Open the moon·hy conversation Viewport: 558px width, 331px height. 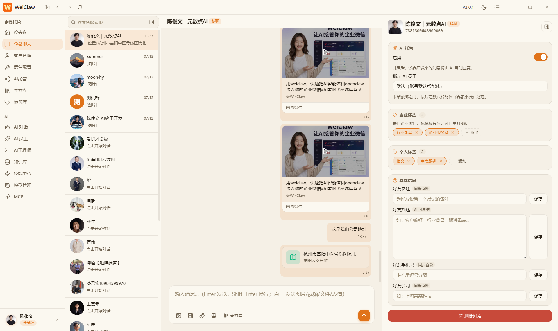coord(112,81)
